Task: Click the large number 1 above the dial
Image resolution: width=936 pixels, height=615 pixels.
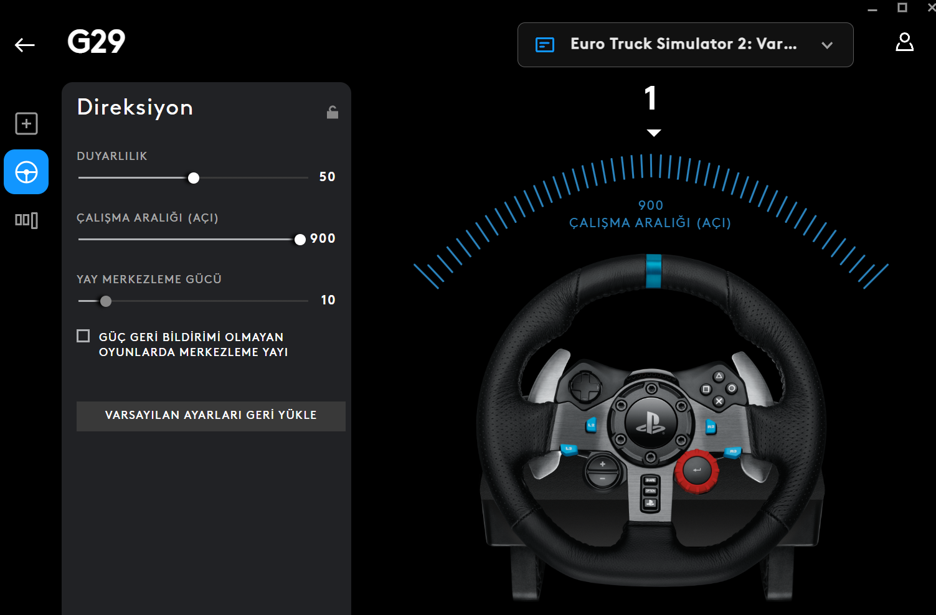Action: coord(651,98)
